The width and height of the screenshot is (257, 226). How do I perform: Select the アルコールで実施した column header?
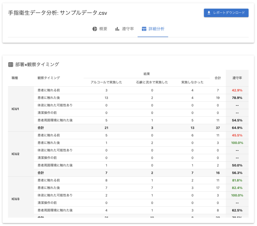click(106, 82)
